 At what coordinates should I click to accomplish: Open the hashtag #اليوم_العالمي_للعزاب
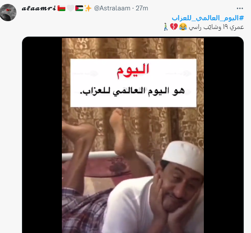[x=208, y=18]
